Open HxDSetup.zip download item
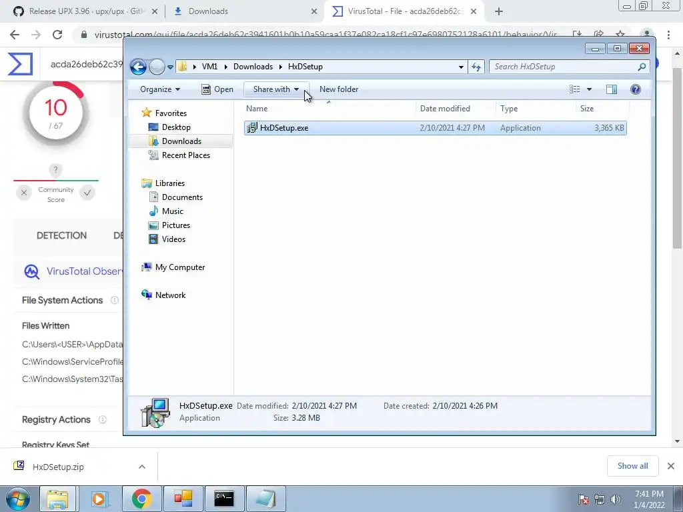Image resolution: width=683 pixels, height=512 pixels. [x=58, y=467]
